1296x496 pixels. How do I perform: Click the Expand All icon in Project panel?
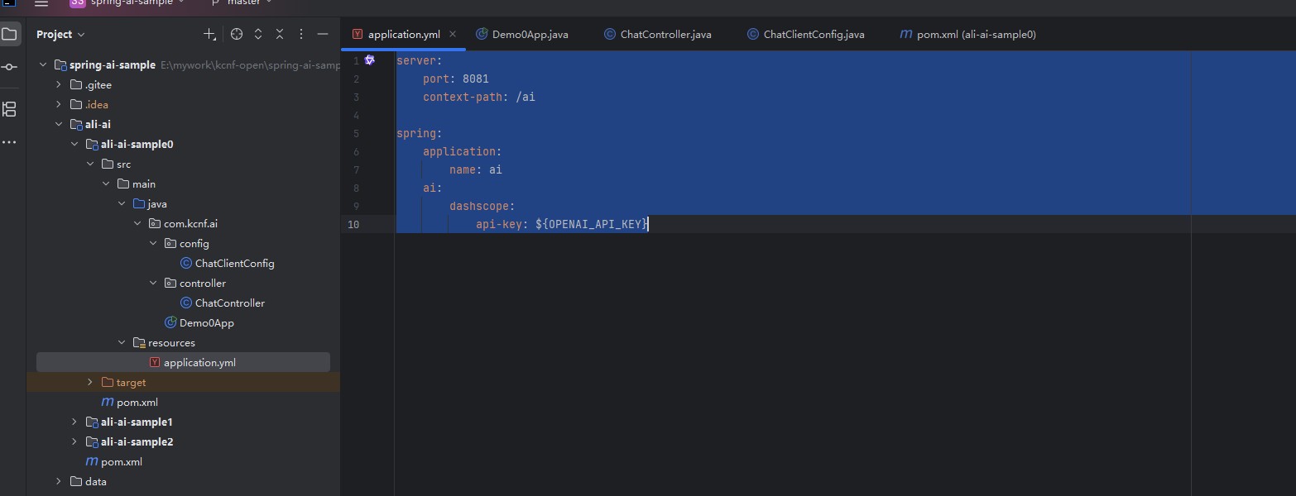(x=258, y=34)
